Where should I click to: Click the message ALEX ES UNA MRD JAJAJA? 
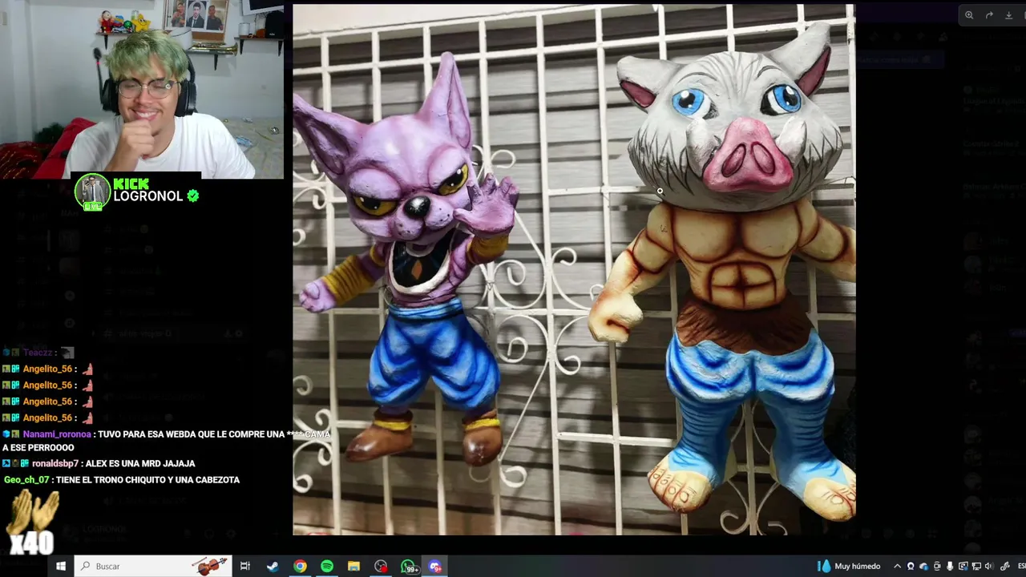pyautogui.click(x=139, y=463)
